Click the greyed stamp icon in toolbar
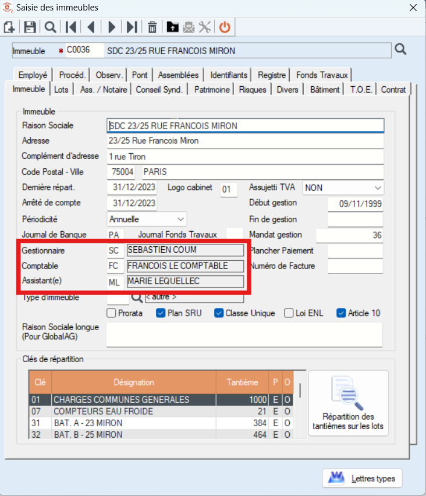This screenshot has height=496, width=426. click(189, 27)
